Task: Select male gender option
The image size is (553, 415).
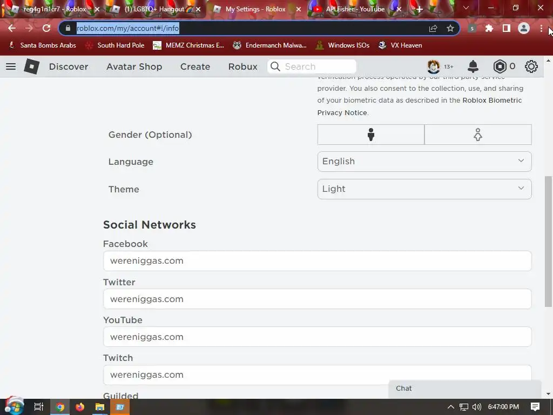Action: click(x=370, y=135)
